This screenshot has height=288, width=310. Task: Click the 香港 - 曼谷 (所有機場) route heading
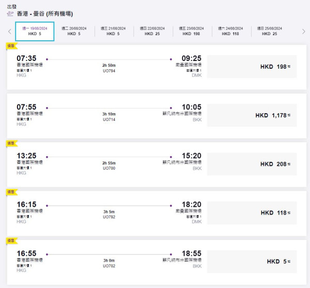45,14
